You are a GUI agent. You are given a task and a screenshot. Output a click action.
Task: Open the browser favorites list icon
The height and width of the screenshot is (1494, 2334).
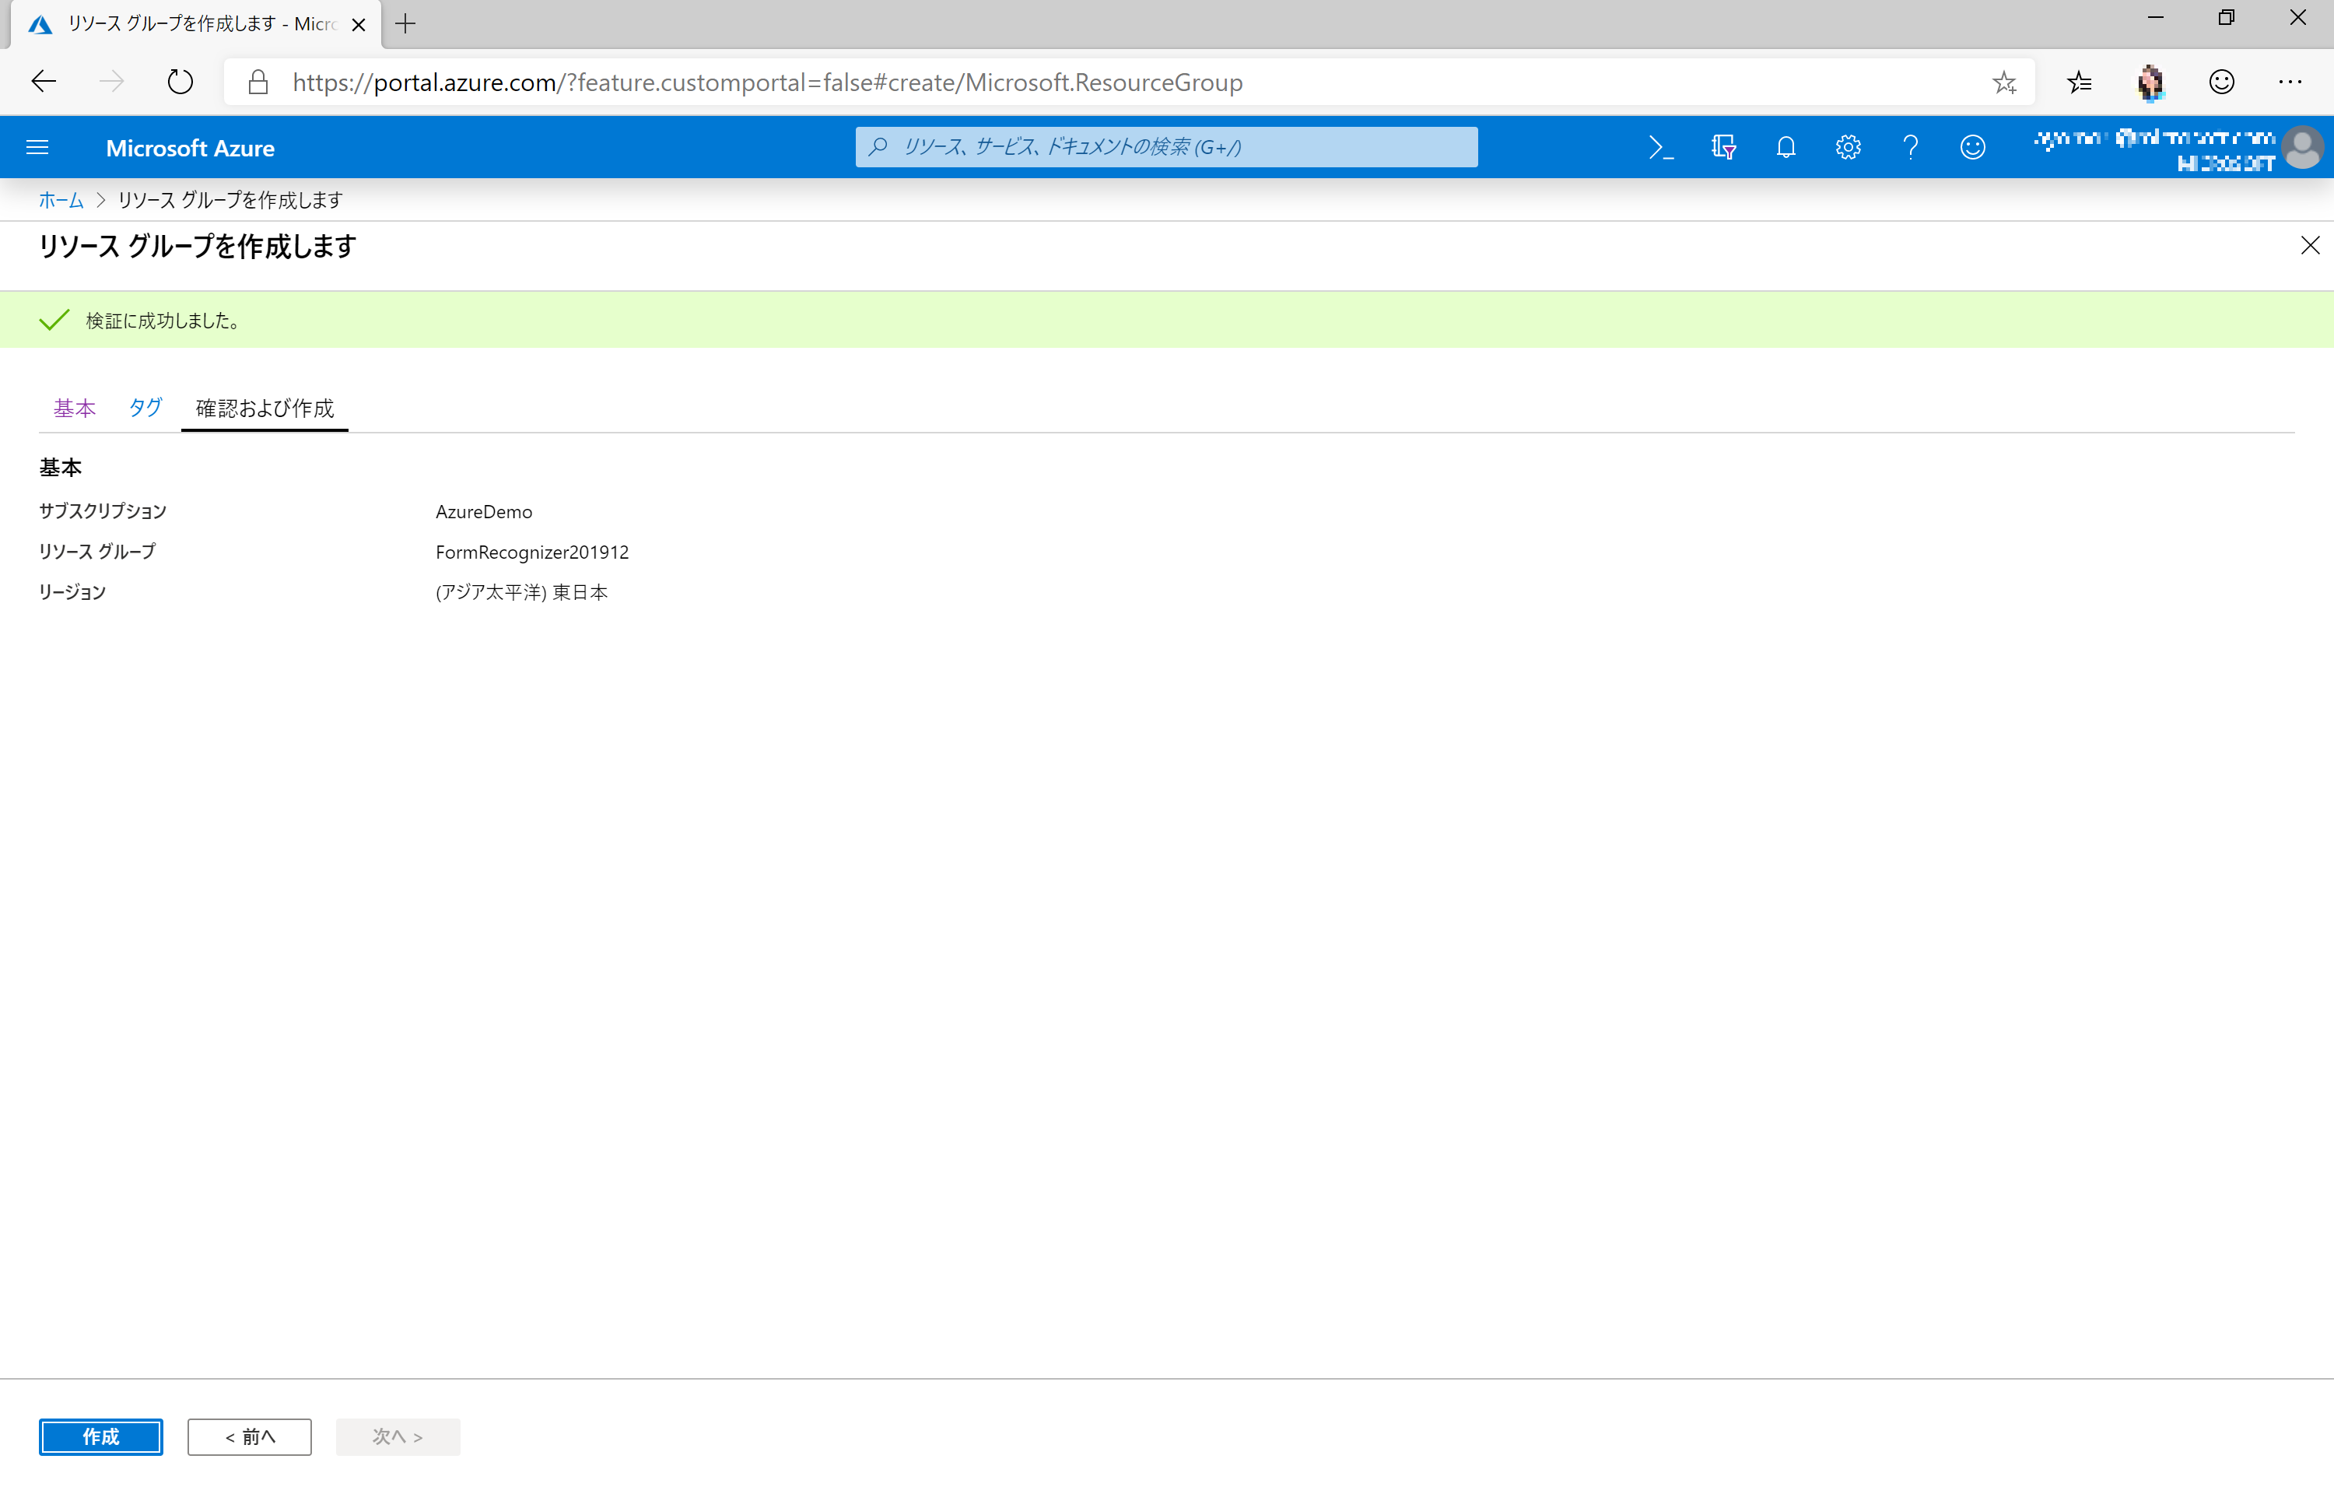coord(2079,82)
